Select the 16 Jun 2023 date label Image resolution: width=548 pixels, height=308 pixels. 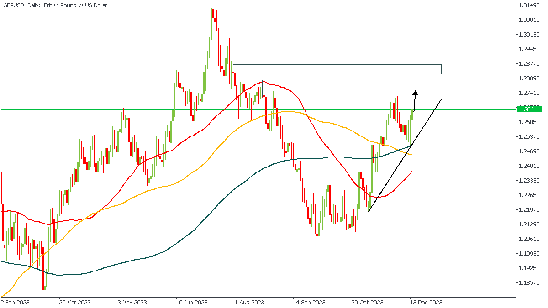192,302
